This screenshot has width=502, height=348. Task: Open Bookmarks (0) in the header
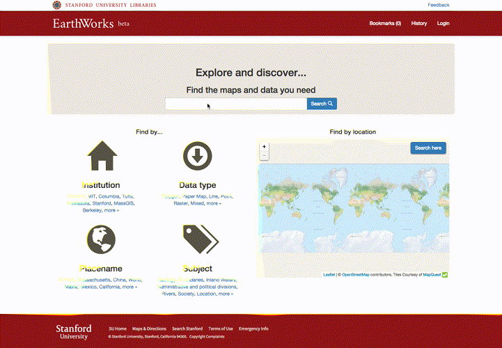(x=385, y=23)
